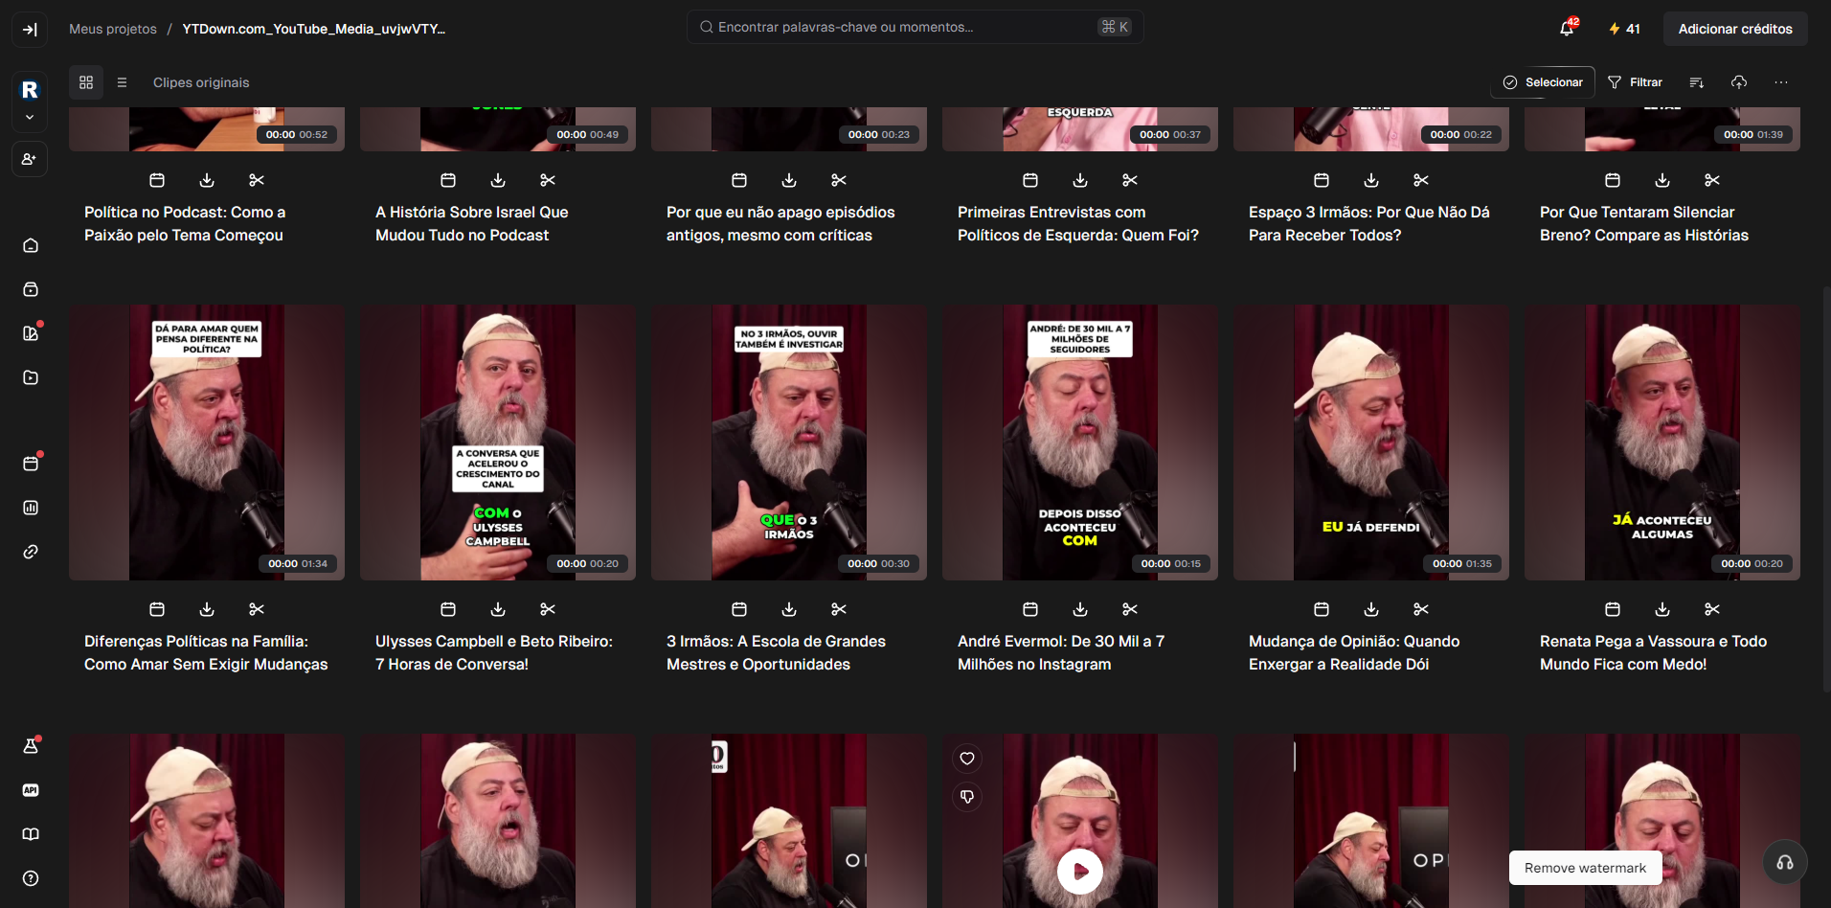Open the API icon in sidebar

31,790
